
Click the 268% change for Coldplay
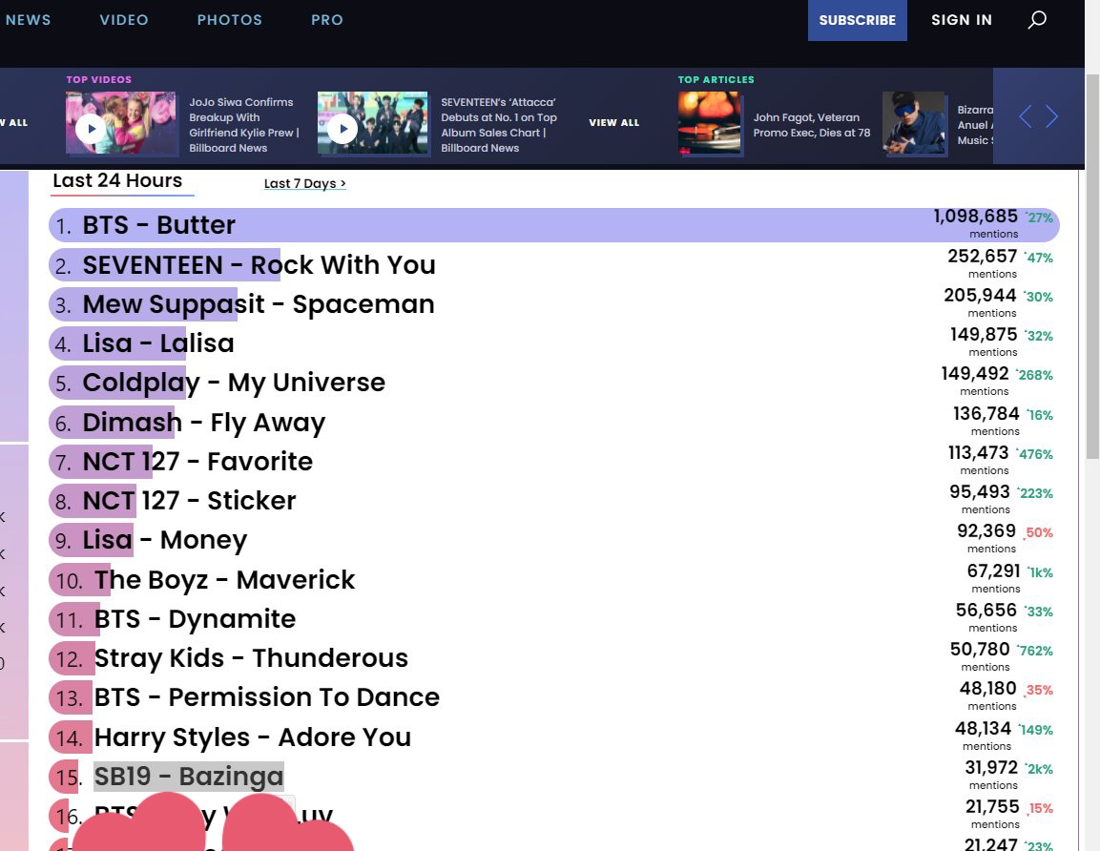1035,375
